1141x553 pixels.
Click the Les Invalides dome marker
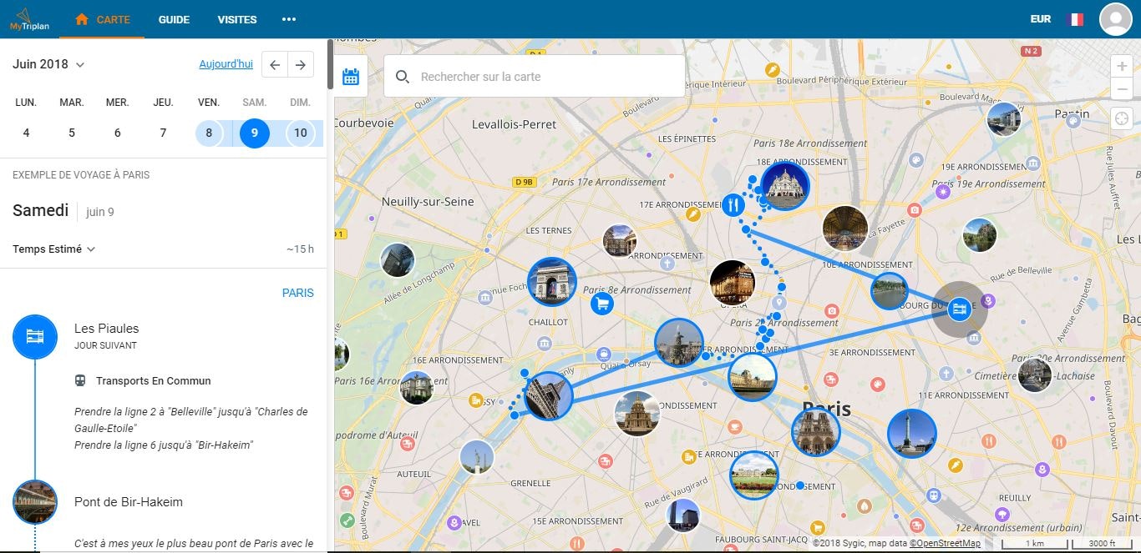pos(637,414)
